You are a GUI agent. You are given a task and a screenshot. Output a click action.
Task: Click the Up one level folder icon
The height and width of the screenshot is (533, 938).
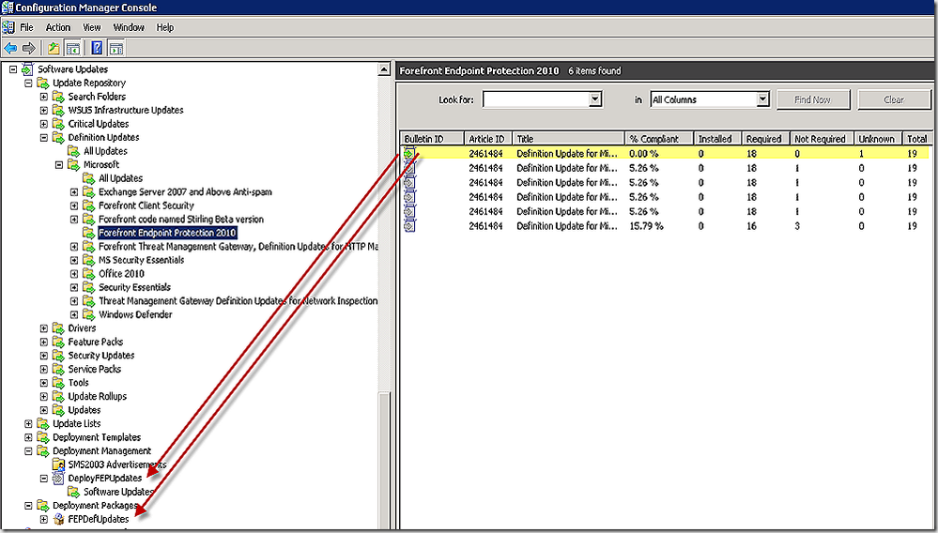click(x=54, y=48)
